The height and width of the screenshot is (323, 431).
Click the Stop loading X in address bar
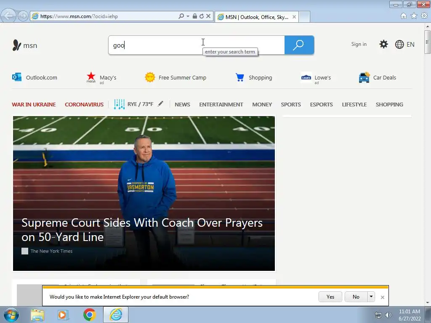208,16
